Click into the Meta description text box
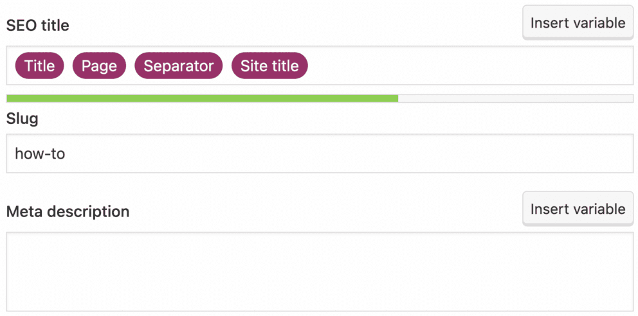This screenshot has height=316, width=638. coord(320,271)
